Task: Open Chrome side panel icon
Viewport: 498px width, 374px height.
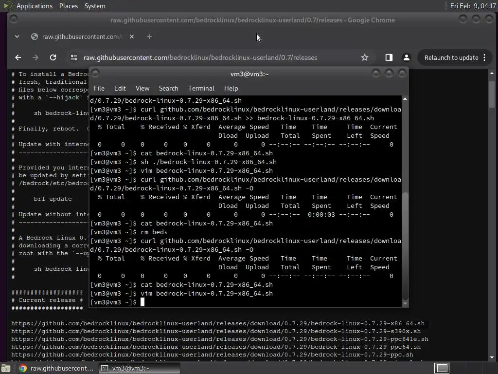Action: pyautogui.click(x=389, y=57)
